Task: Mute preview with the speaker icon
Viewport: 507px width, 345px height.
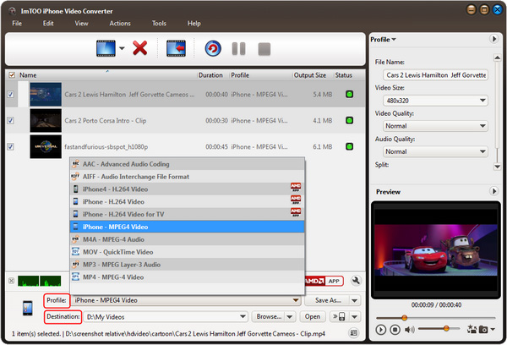Action: coord(409,330)
